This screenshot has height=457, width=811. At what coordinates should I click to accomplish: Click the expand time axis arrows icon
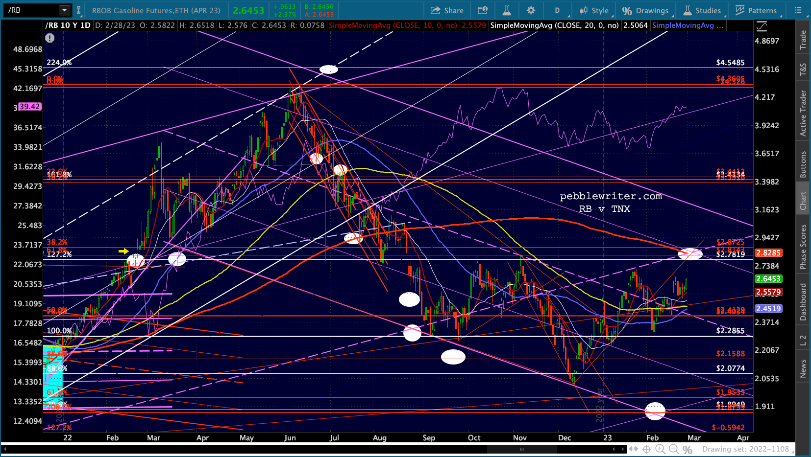[633, 449]
